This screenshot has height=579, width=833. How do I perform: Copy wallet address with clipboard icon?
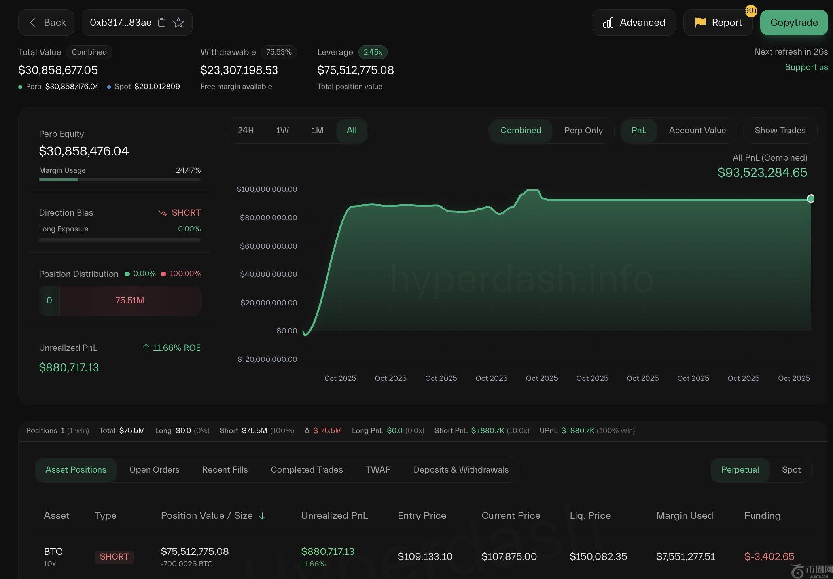point(161,23)
